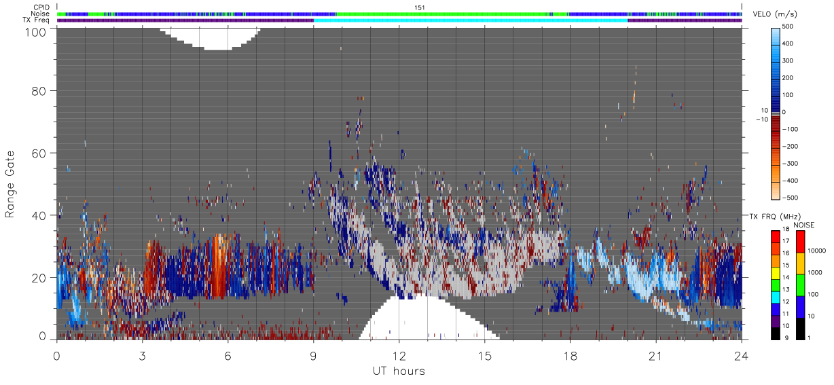The height and width of the screenshot is (385, 834).
Task: Click Range Gate tick label "20"
Action: tap(39, 278)
